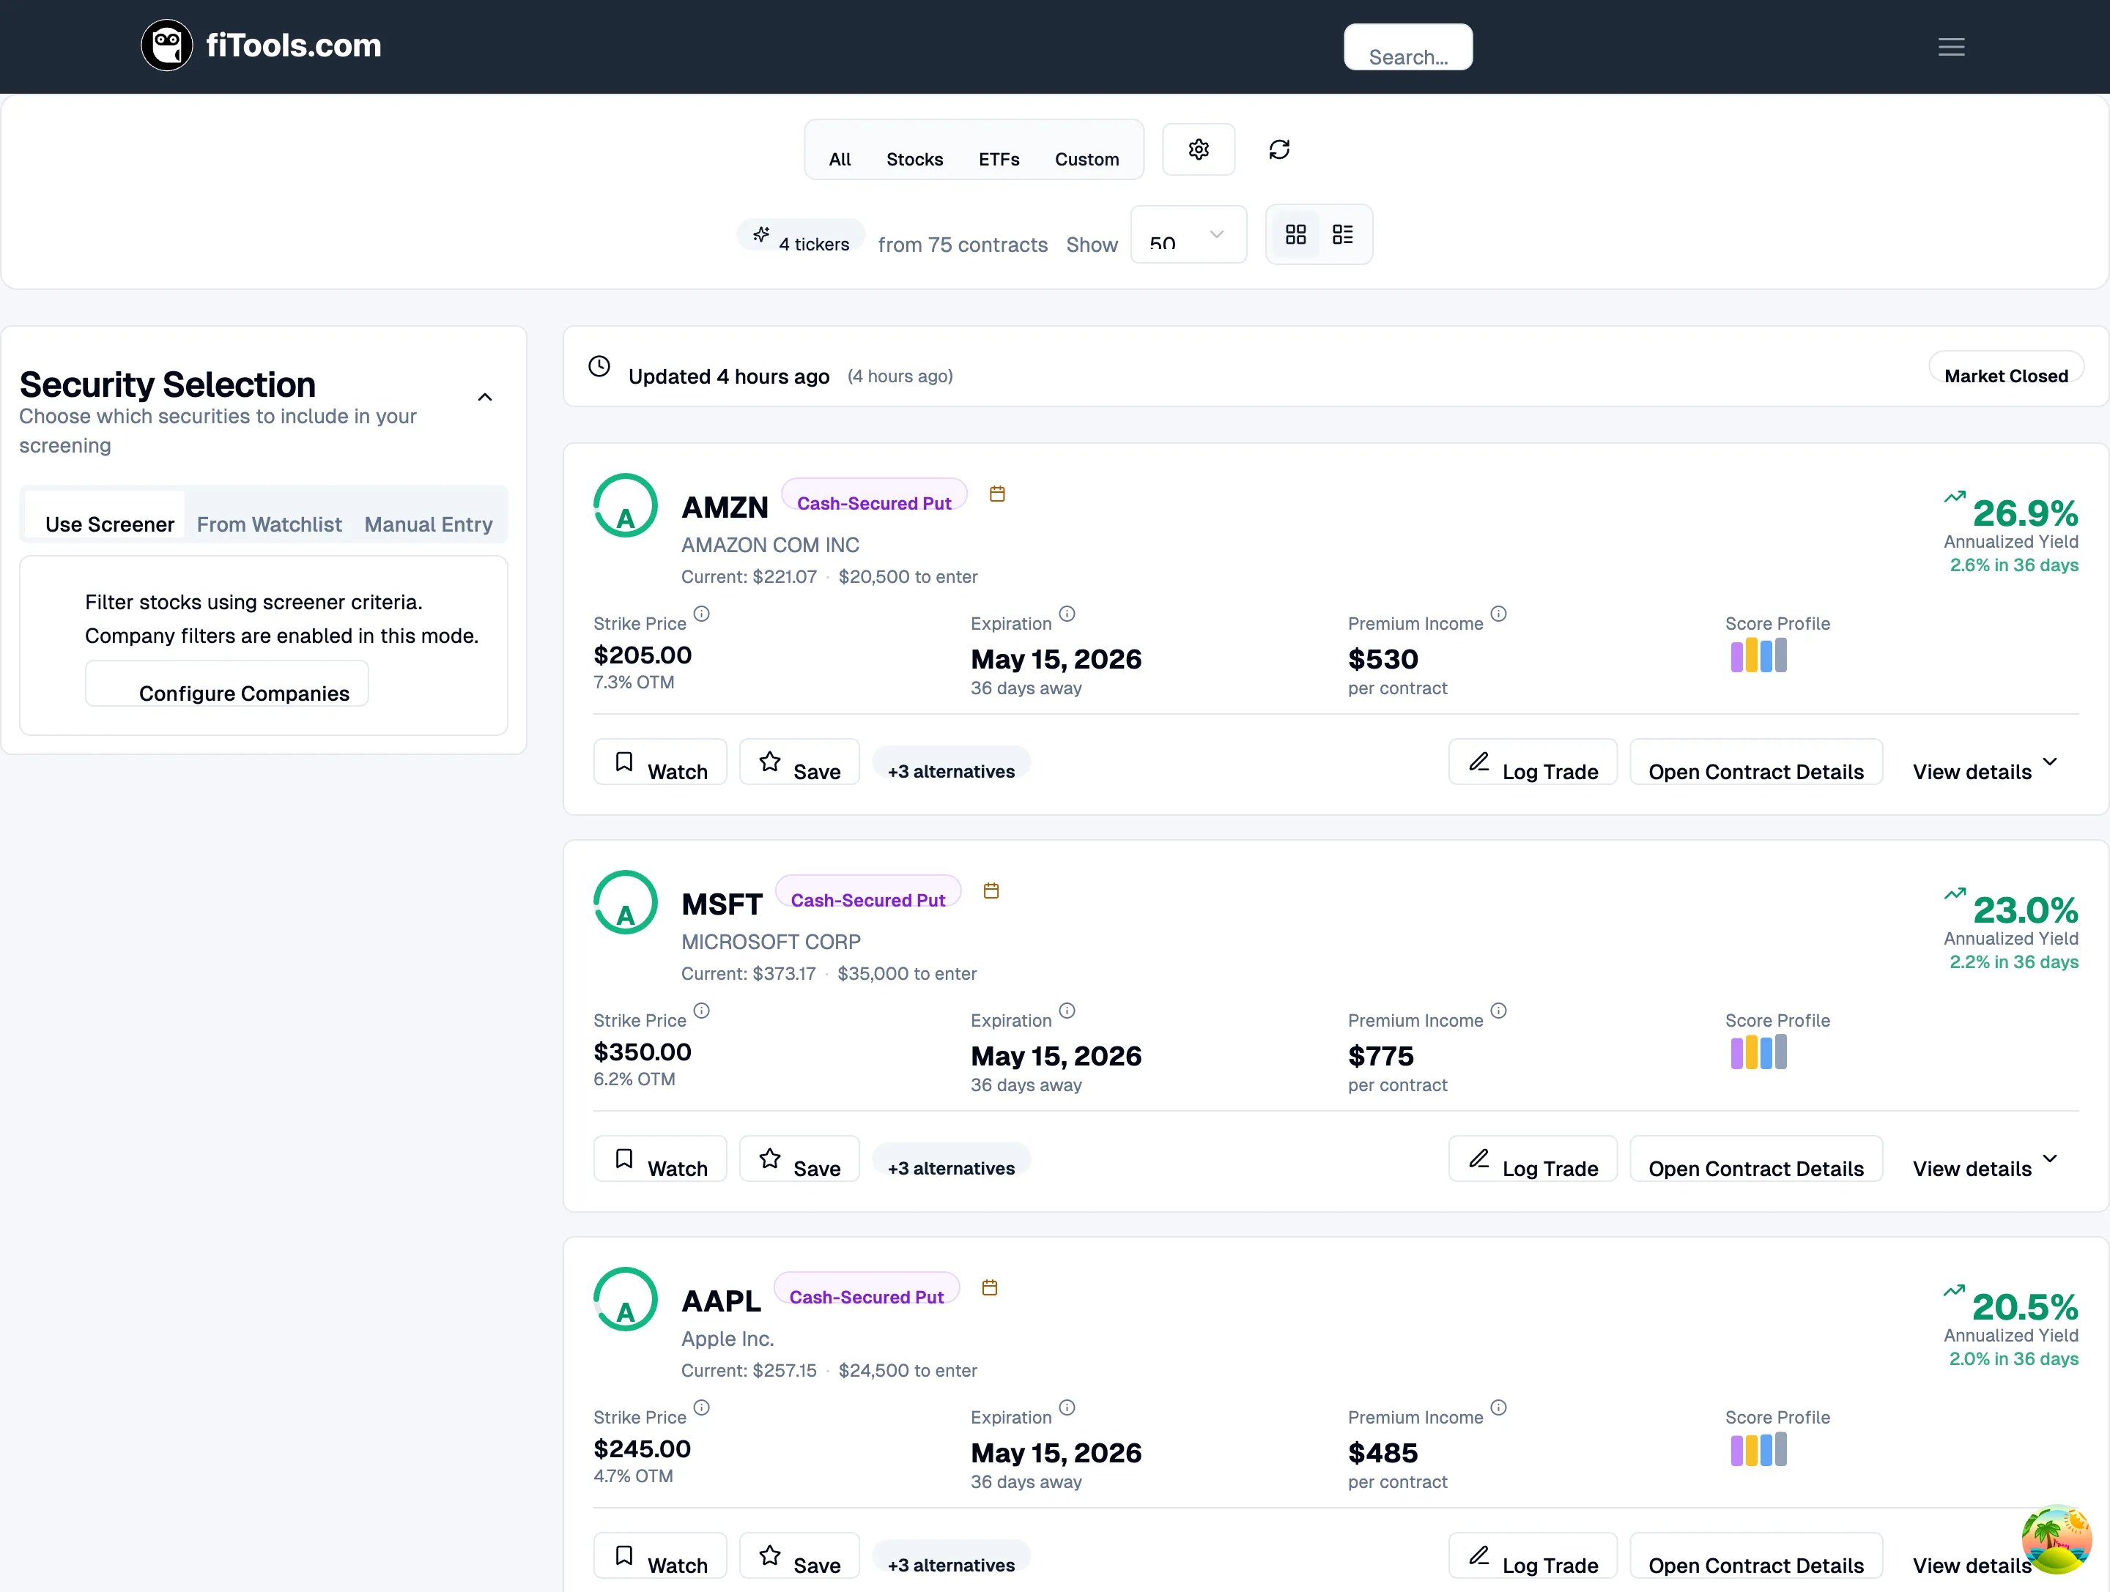The image size is (2110, 1592).
Task: Watch the AAPL contract
Action: 660,1556
